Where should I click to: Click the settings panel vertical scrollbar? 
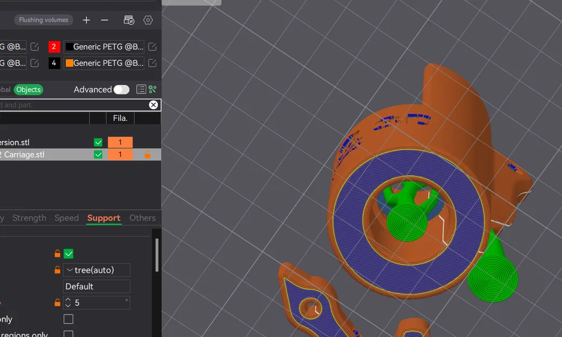157,255
